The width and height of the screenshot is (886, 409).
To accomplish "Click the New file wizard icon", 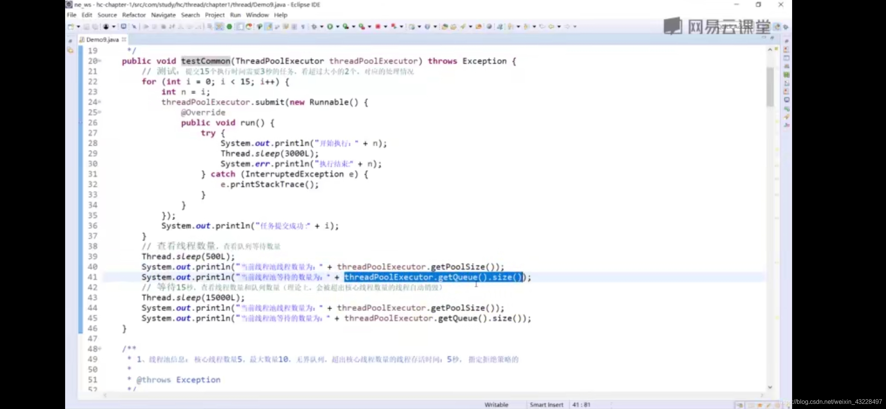I will [71, 27].
